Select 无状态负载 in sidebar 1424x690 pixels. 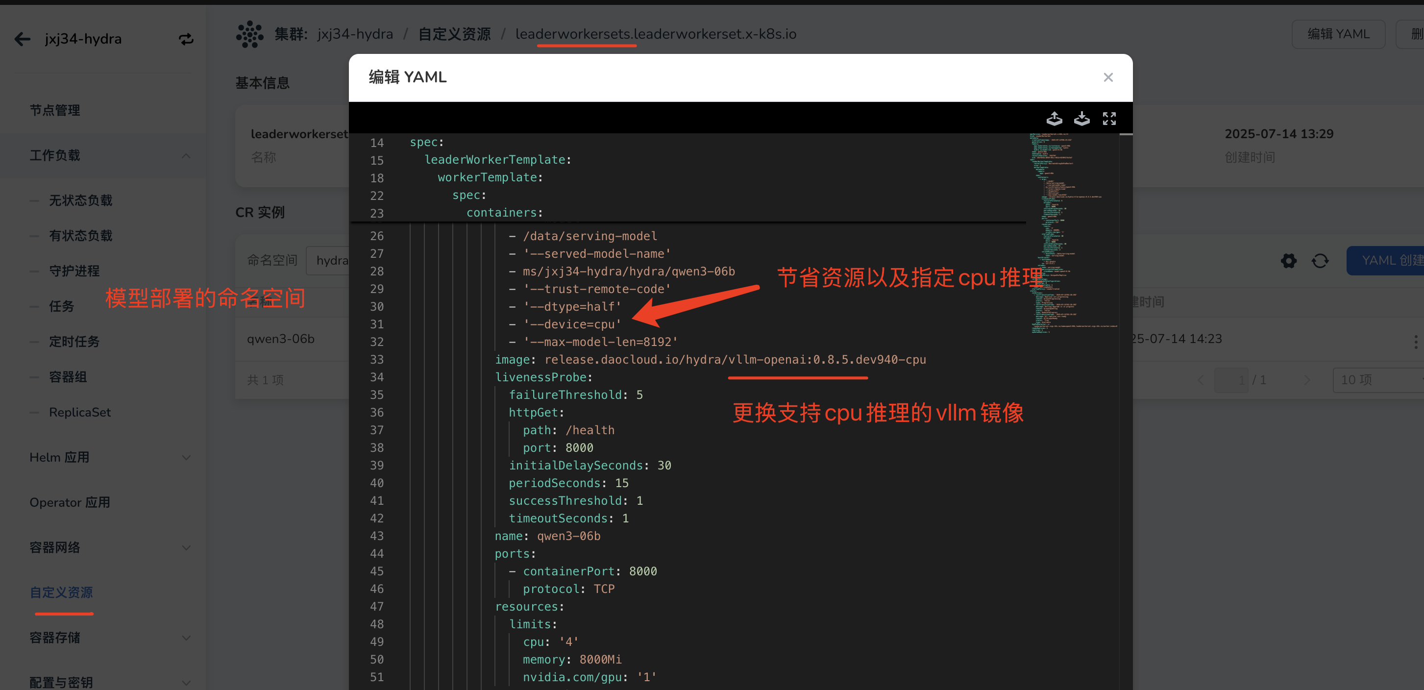[x=81, y=200]
